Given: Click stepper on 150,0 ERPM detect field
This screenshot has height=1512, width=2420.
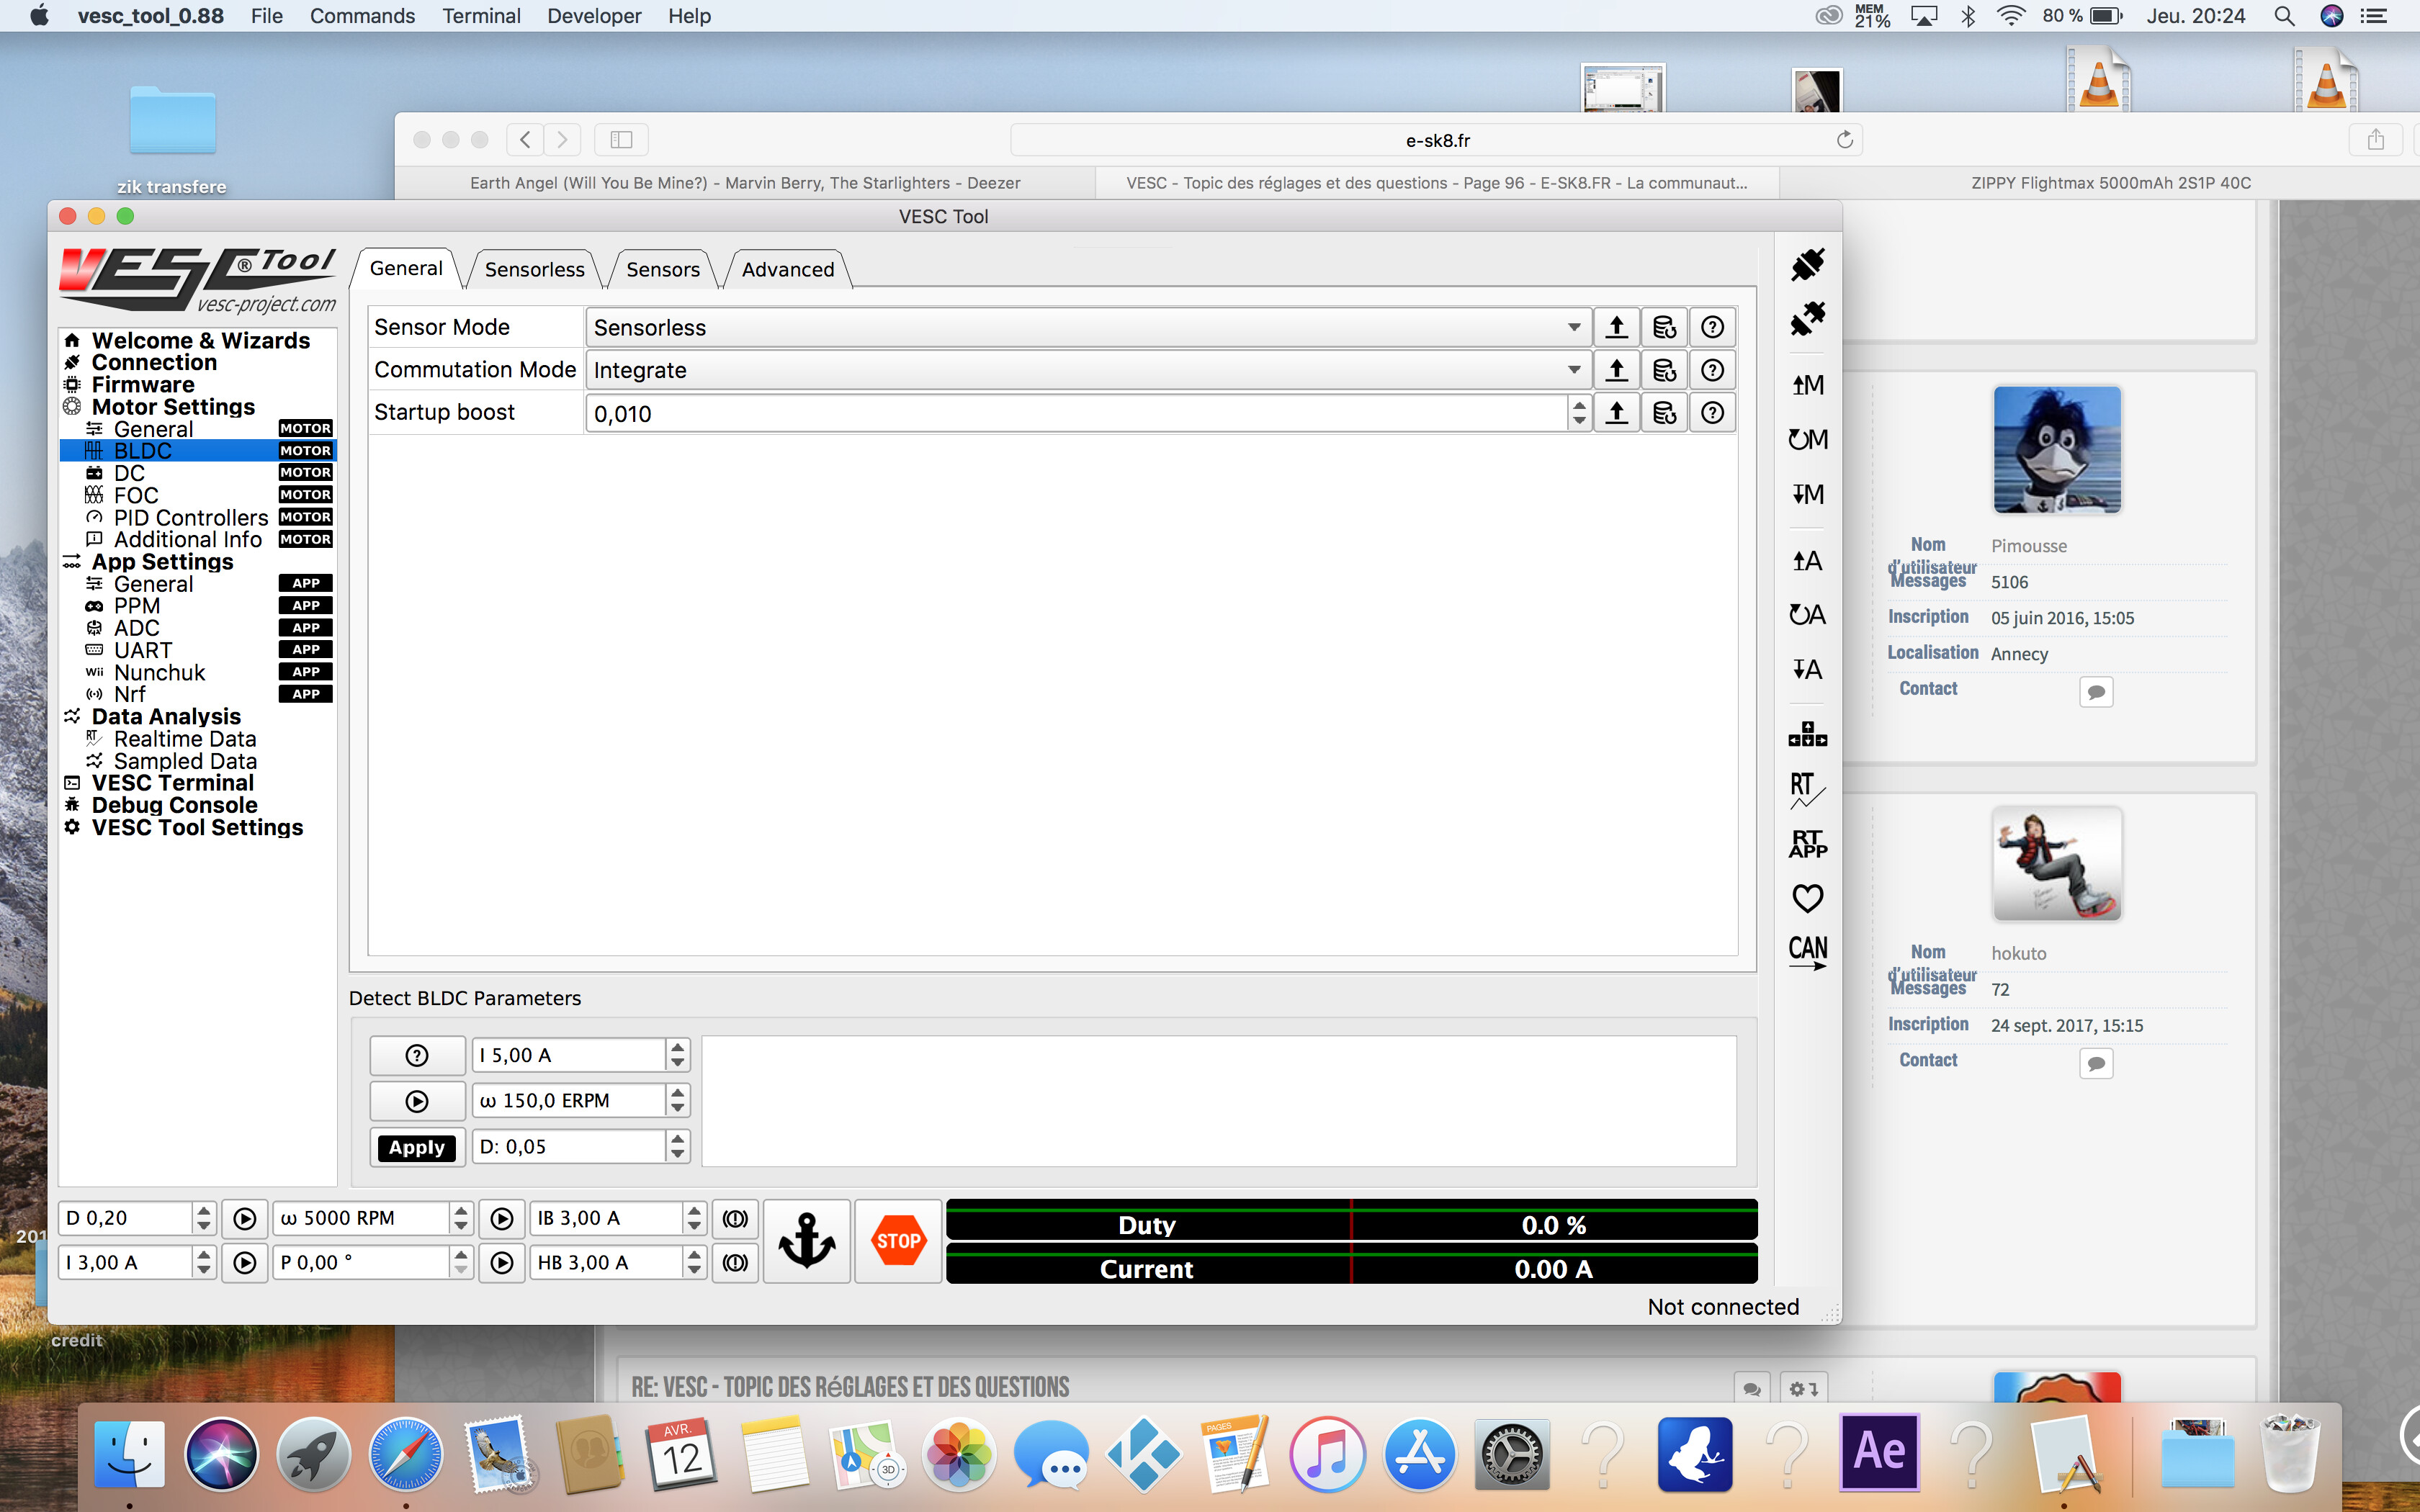Looking at the screenshot, I should coord(677,1101).
